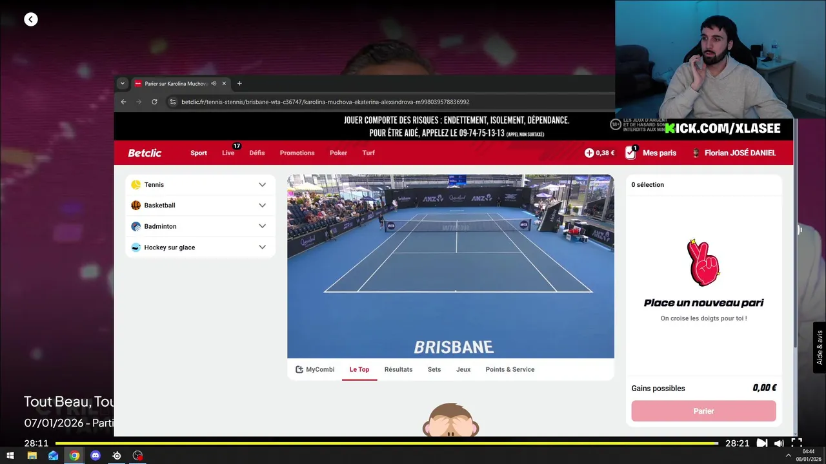Click the badminton icon
Screen dimensions: 826x464
[136, 226]
